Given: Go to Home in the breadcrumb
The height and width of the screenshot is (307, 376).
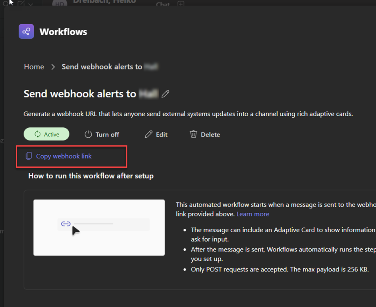Looking at the screenshot, I should [34, 67].
